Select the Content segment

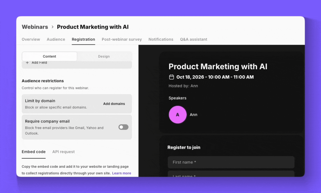click(x=49, y=57)
